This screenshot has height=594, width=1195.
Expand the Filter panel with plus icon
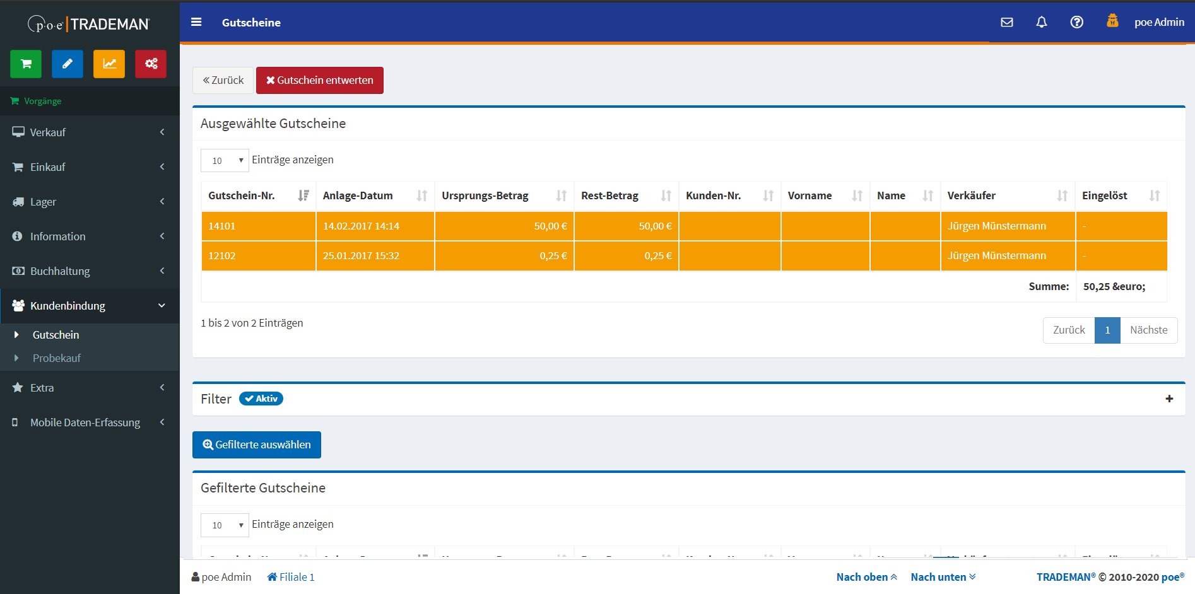click(1169, 399)
